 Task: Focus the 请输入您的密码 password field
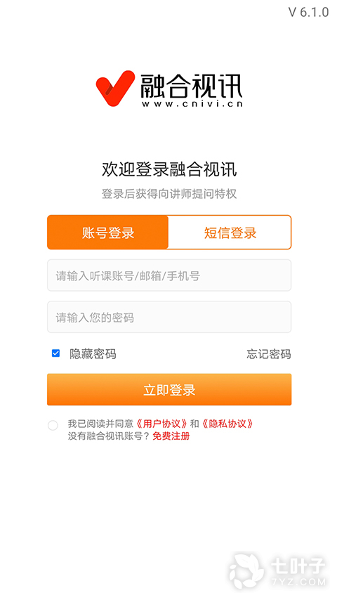point(169,317)
